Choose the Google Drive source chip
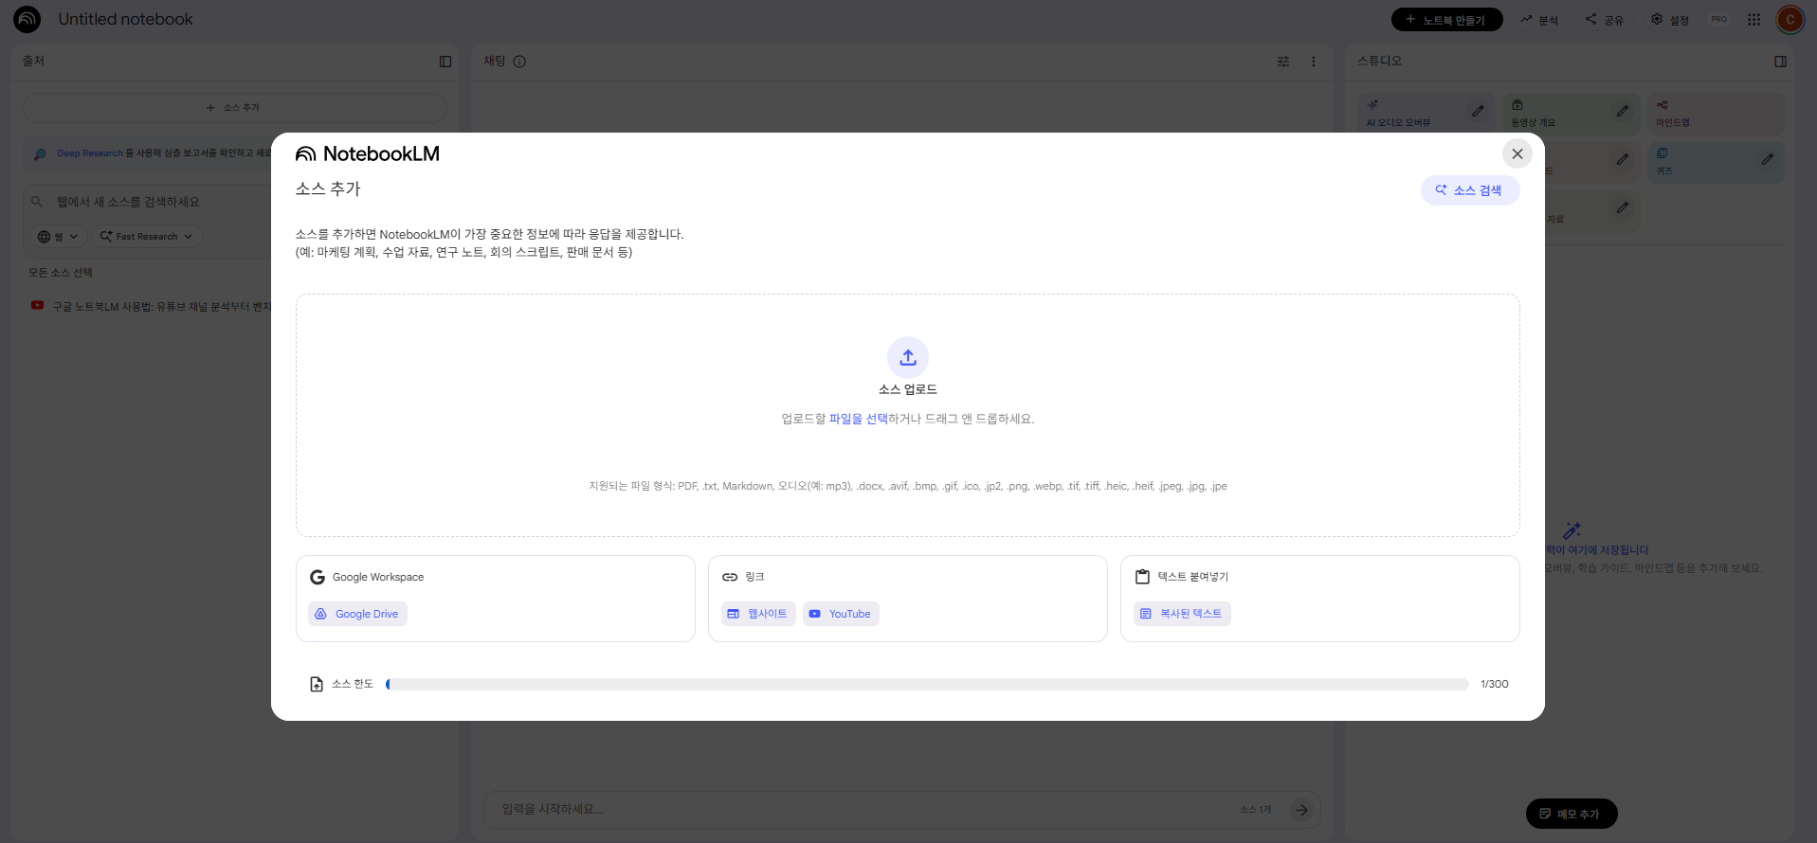 point(357,614)
